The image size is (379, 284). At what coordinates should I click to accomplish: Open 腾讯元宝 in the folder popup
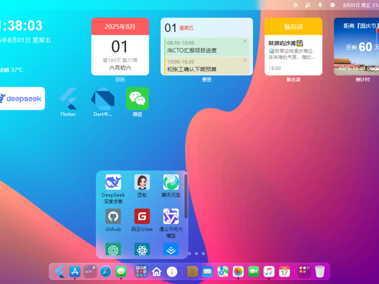point(171,182)
